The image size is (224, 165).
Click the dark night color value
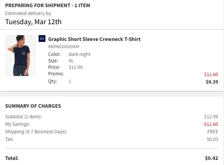point(80,54)
